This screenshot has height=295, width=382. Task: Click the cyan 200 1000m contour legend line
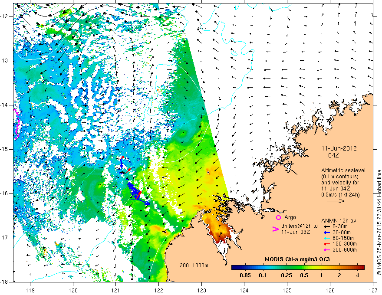(x=188, y=270)
